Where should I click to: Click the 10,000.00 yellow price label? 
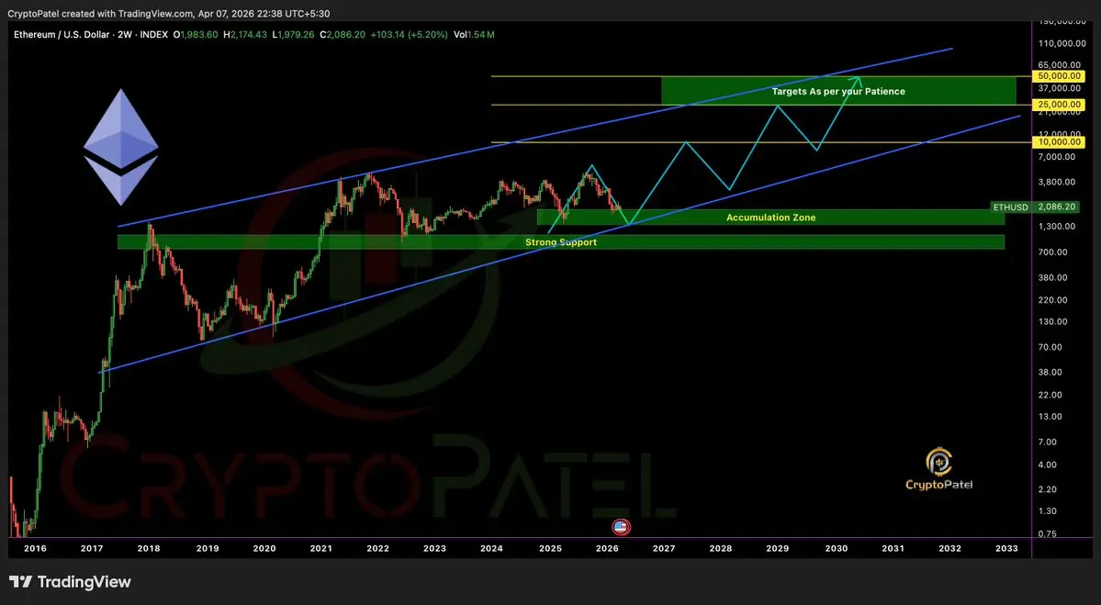point(1058,141)
